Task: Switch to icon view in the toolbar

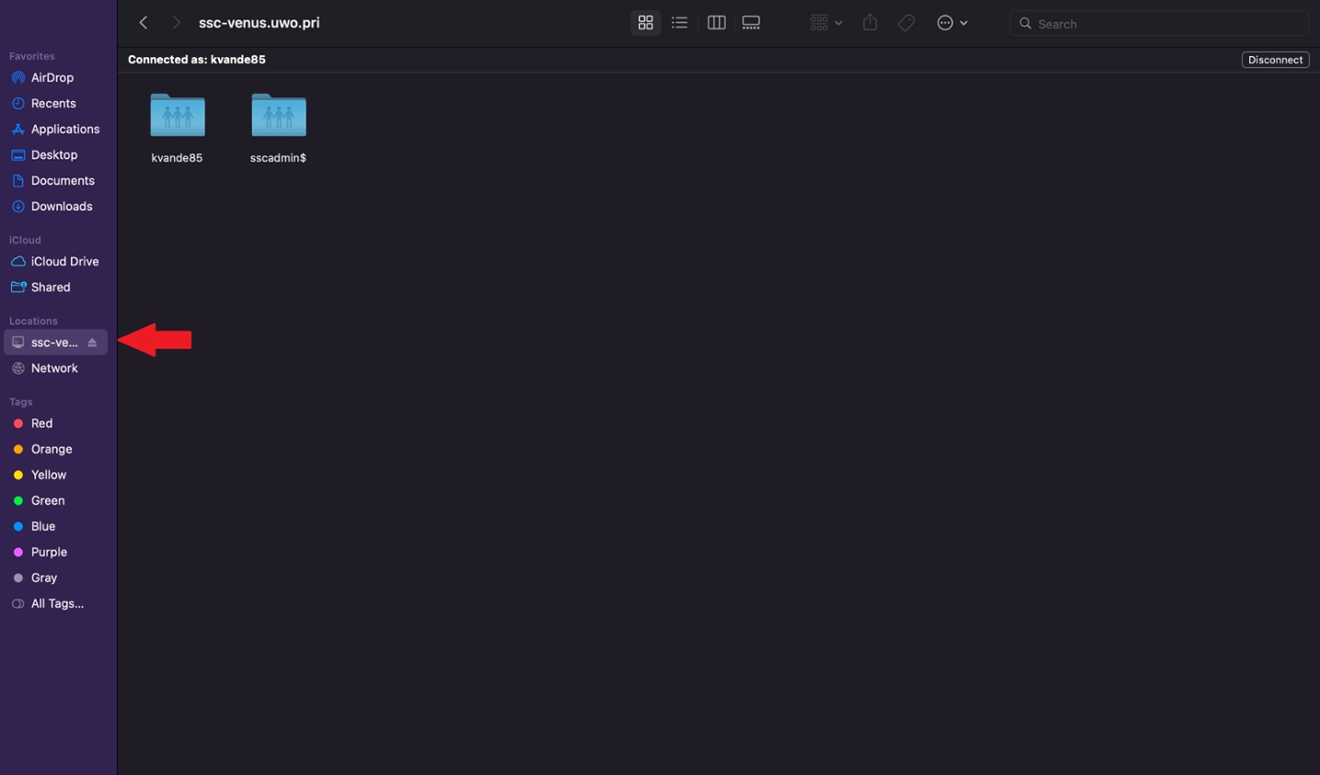Action: pyautogui.click(x=644, y=22)
